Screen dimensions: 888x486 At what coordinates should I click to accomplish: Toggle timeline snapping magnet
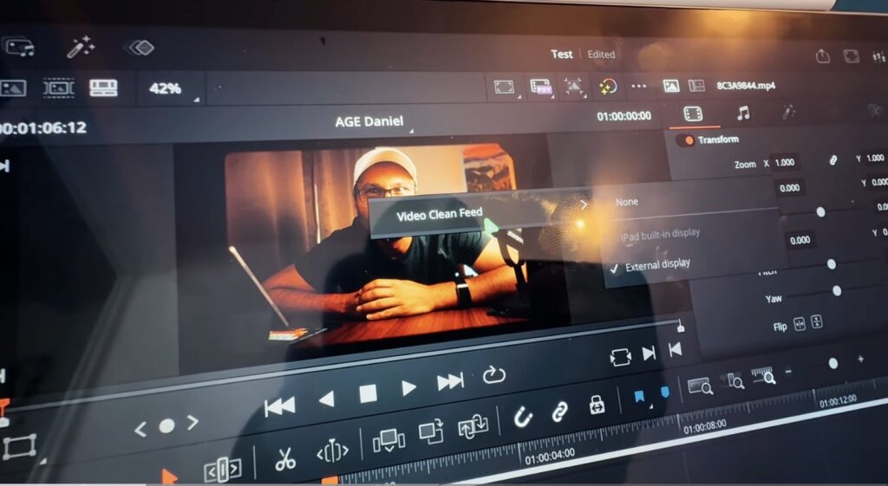click(x=522, y=418)
